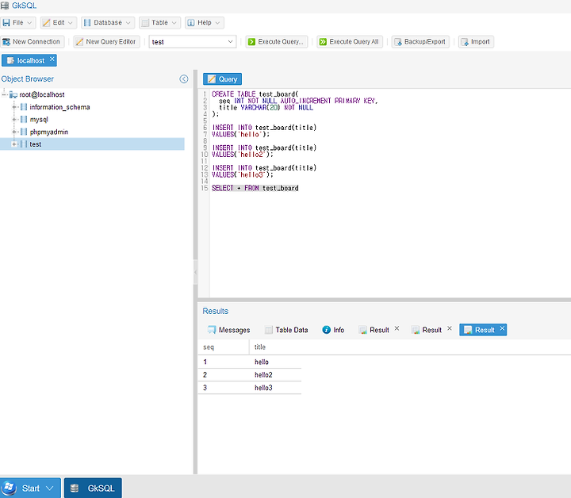Select the cell containing hello3

tap(275, 388)
